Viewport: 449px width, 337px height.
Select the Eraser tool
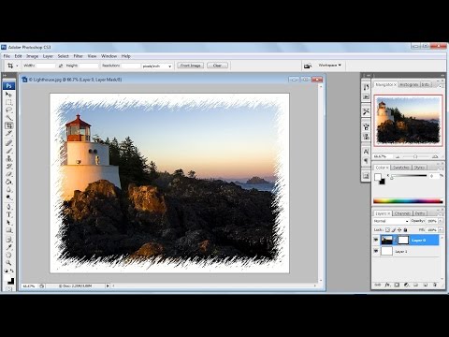8,174
